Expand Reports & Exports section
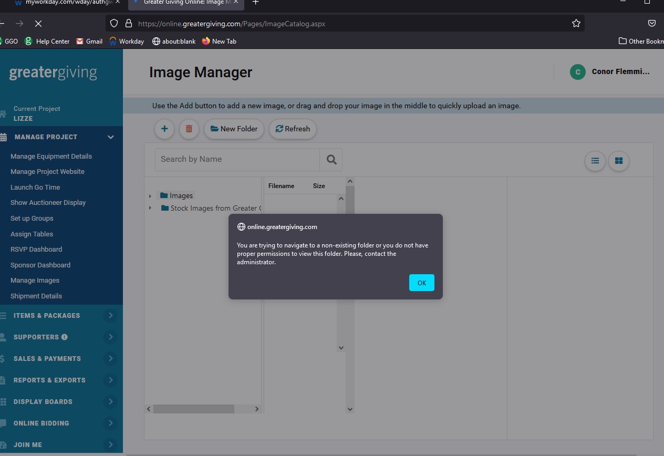 point(110,380)
